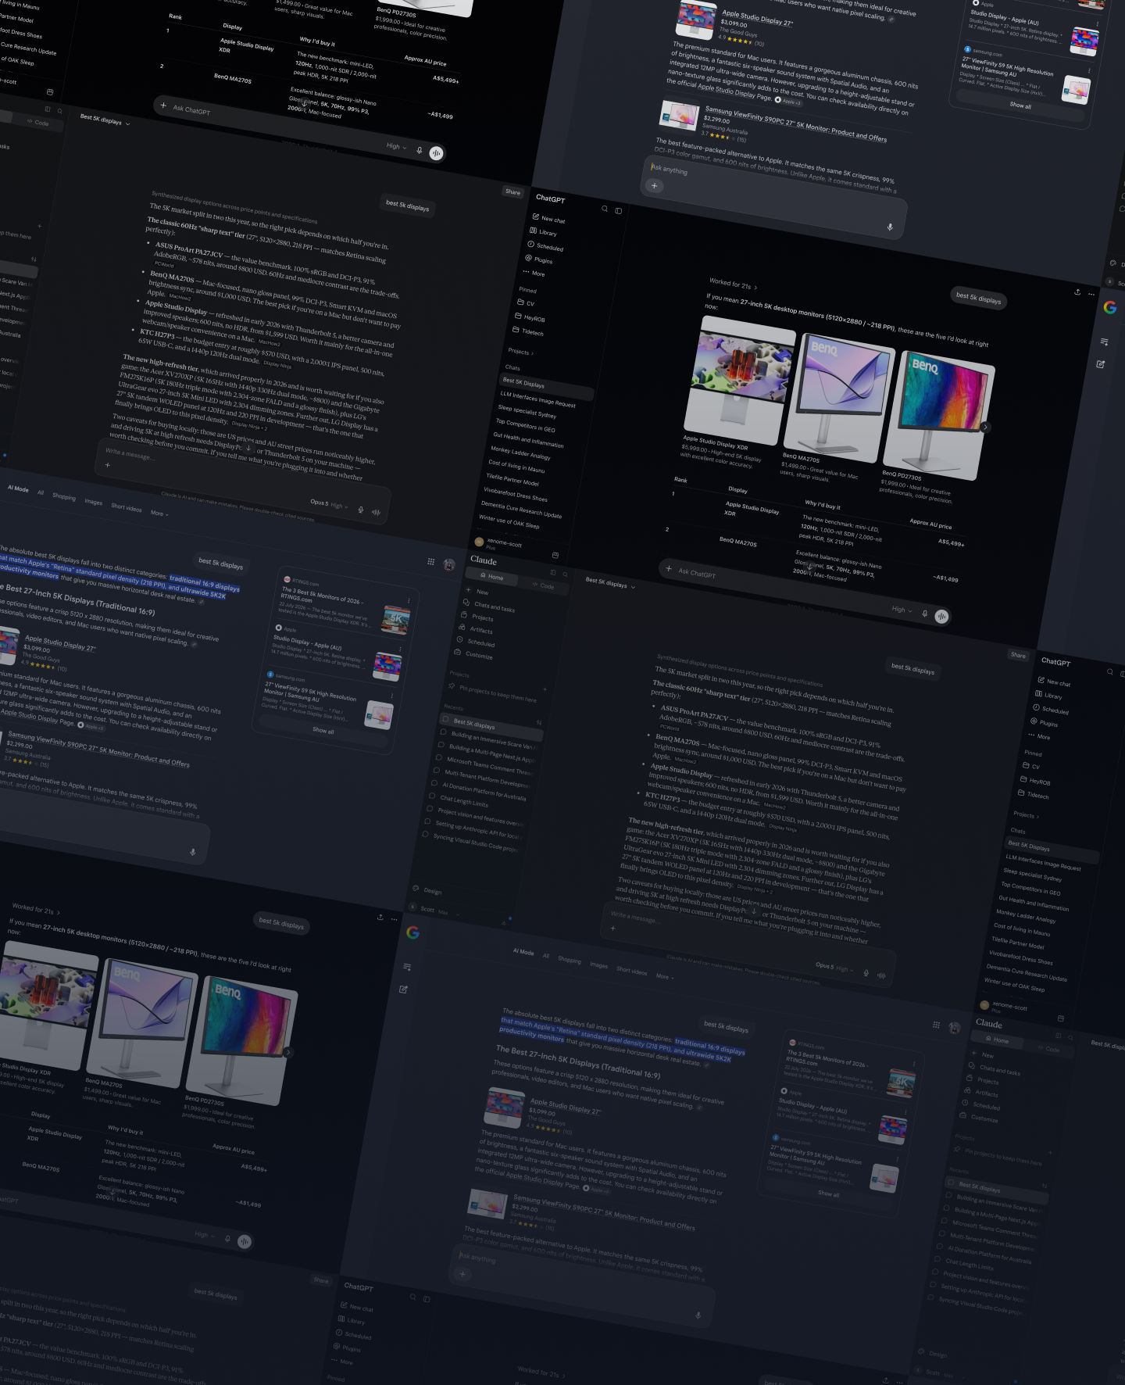Click the Google logo in the complete Google AI Mode window
This screenshot has width=1125, height=1385.
pos(413,932)
